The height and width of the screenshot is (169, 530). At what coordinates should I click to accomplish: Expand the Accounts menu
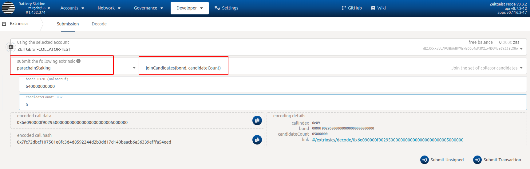click(x=72, y=8)
